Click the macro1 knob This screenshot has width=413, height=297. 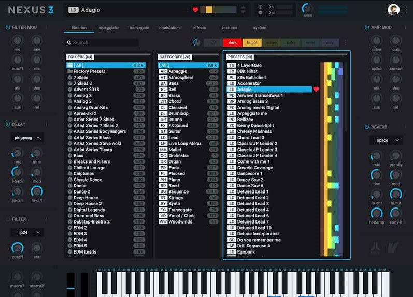pos(18,277)
